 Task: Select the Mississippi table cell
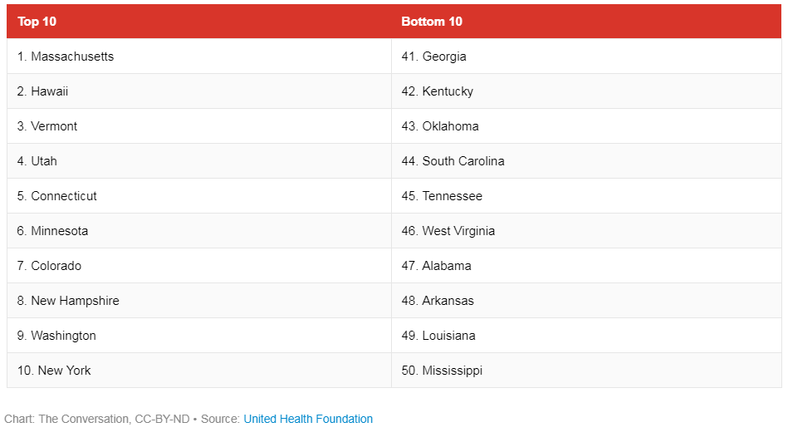coord(586,370)
